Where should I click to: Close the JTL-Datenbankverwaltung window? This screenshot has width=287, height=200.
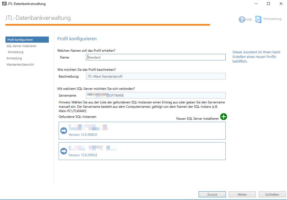(x=281, y=4)
